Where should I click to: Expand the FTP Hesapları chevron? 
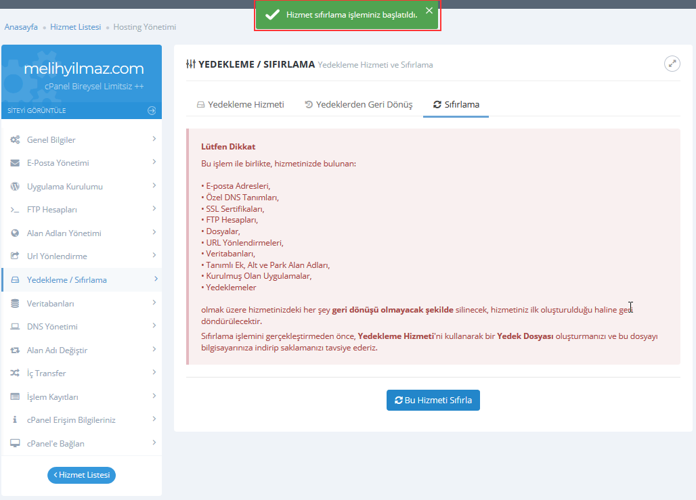(154, 208)
